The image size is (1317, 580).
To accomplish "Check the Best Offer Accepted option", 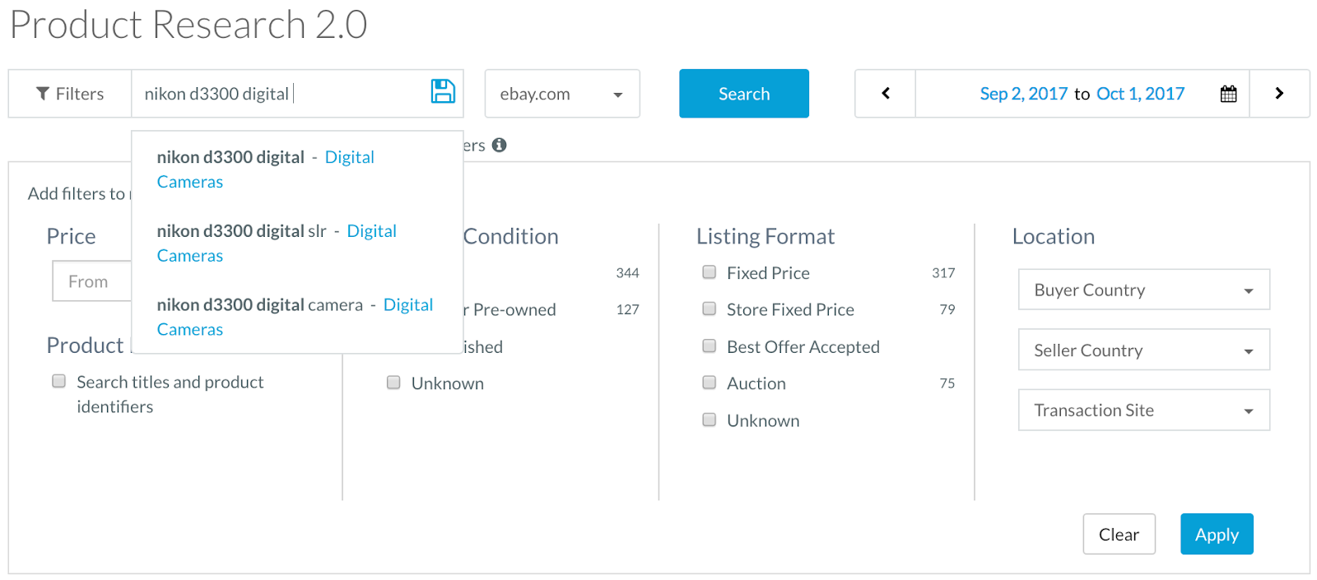I will (x=709, y=346).
